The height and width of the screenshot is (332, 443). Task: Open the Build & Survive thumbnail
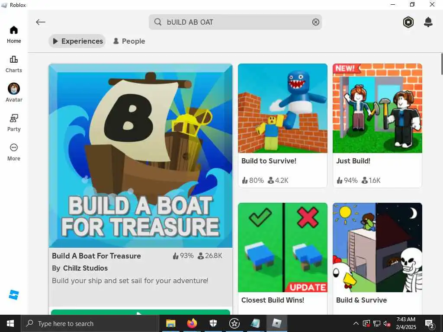click(x=377, y=248)
